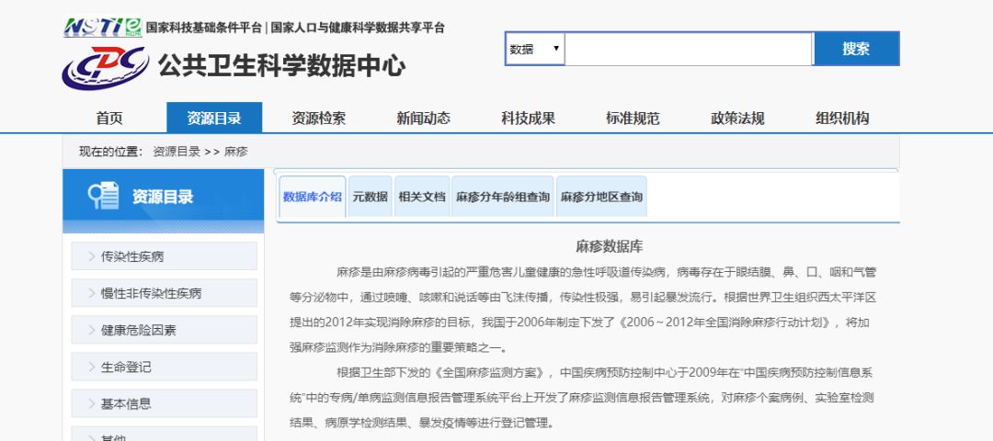
Task: Open the 标准规范 nav item
Action: pyautogui.click(x=633, y=119)
